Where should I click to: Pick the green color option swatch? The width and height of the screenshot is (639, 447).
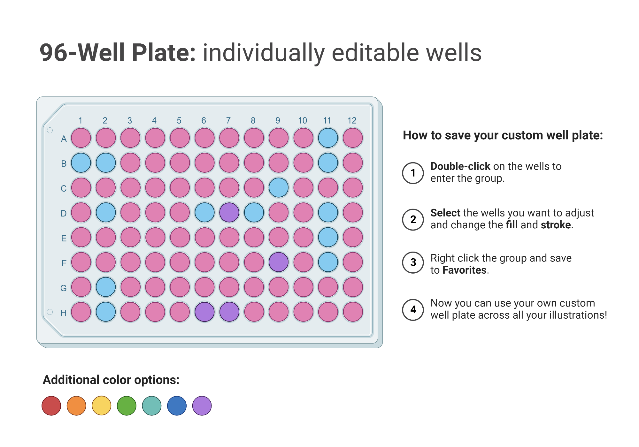click(x=127, y=406)
